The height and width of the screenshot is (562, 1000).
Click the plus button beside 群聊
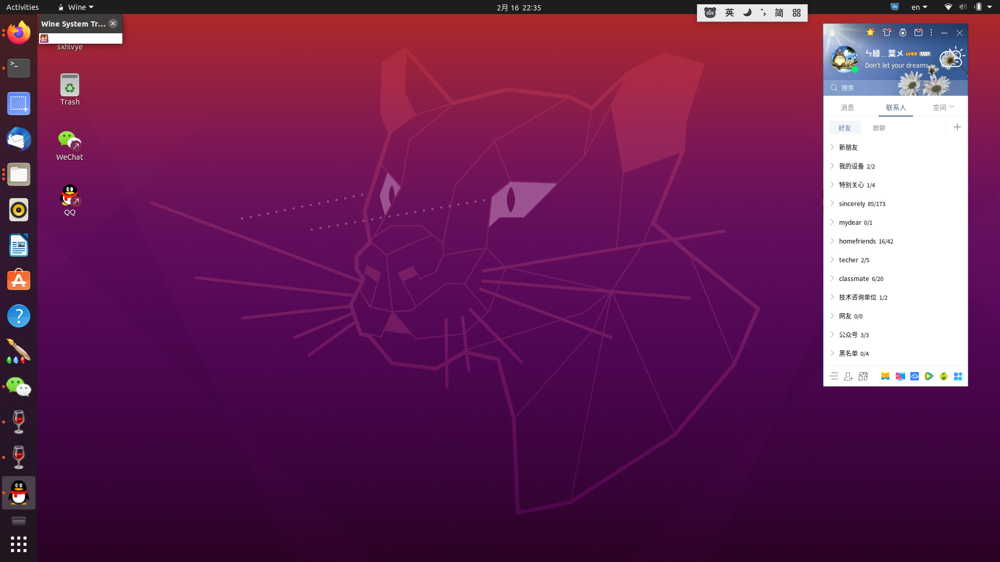pos(957,127)
